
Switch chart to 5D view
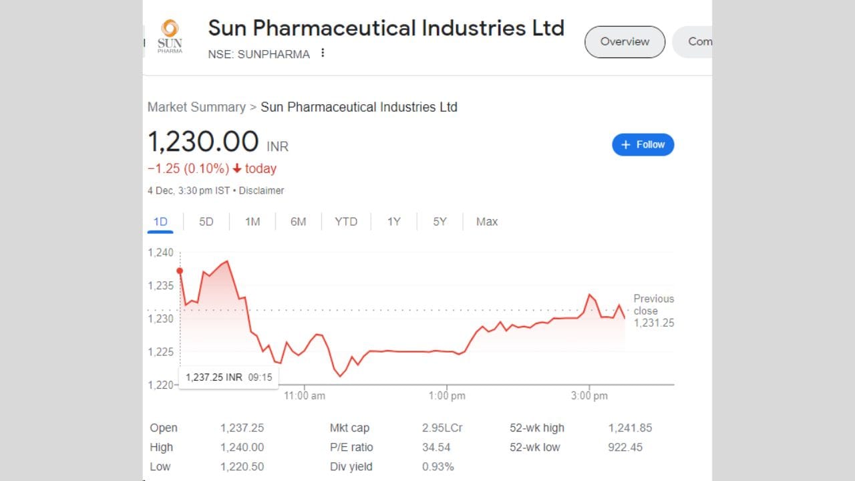(x=206, y=221)
